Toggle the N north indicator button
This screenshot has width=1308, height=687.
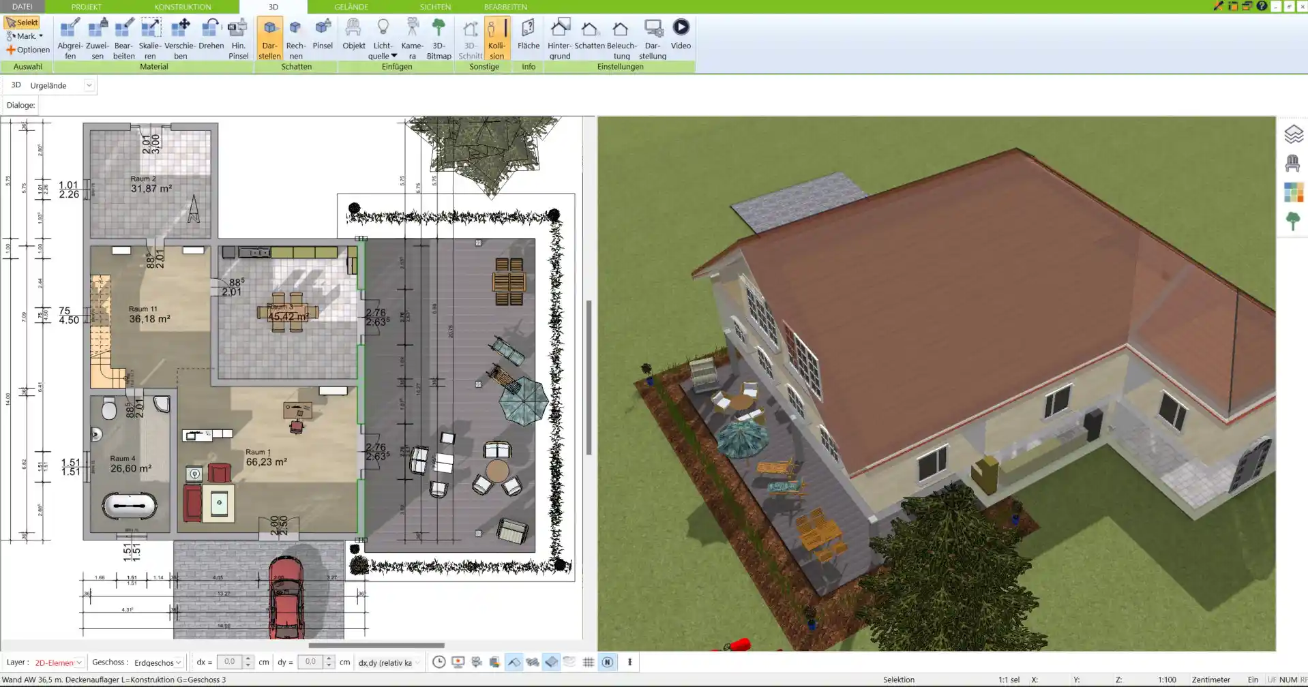pyautogui.click(x=607, y=662)
